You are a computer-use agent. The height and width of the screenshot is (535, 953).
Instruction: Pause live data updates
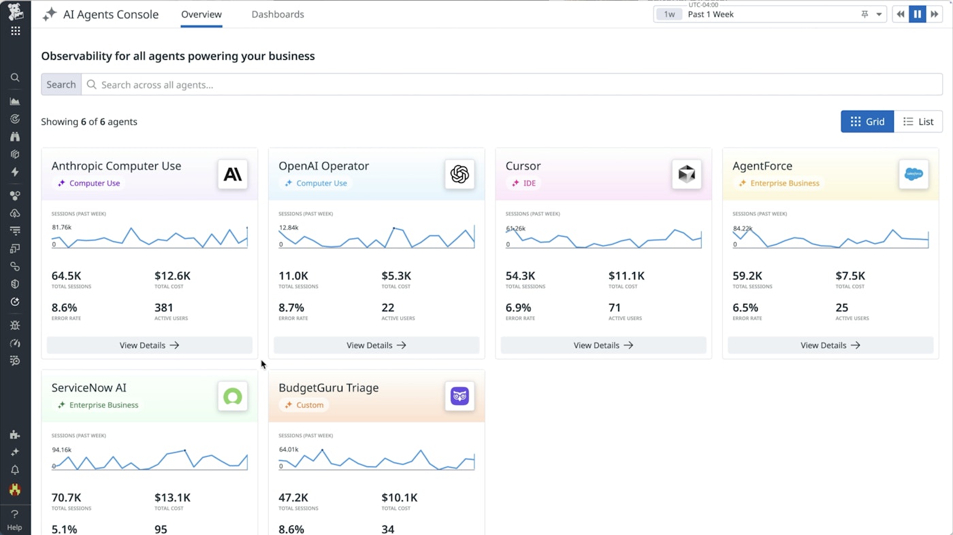[918, 14]
